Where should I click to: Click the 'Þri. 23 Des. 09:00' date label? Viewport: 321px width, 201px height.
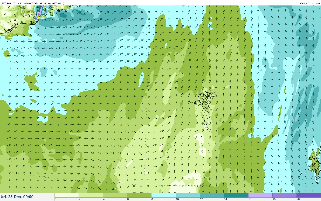(17, 197)
